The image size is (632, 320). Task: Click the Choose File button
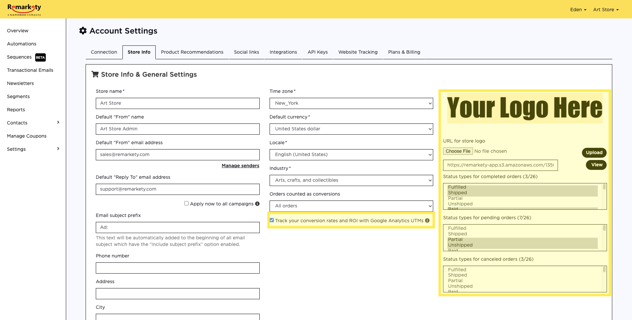pos(458,151)
